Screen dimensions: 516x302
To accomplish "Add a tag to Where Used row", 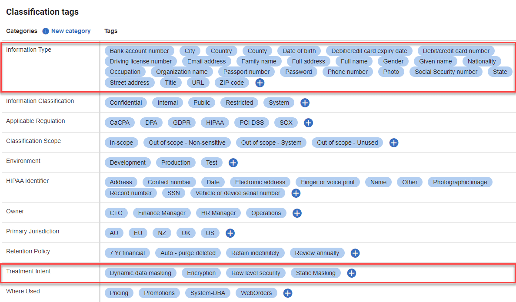I will [288, 293].
